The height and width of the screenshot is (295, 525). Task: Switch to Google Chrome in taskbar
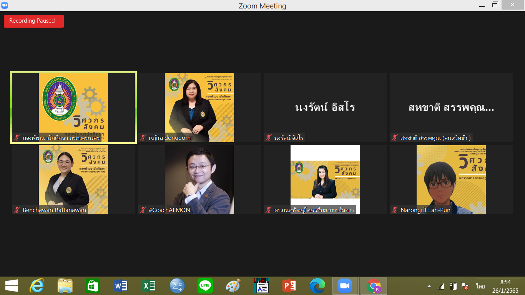point(373,286)
